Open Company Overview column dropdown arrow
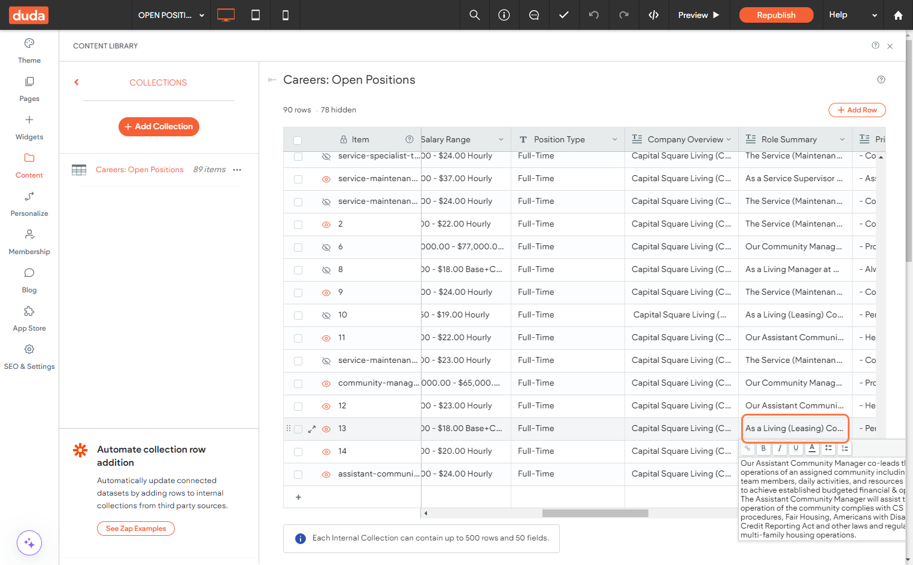913x565 pixels. coord(729,139)
